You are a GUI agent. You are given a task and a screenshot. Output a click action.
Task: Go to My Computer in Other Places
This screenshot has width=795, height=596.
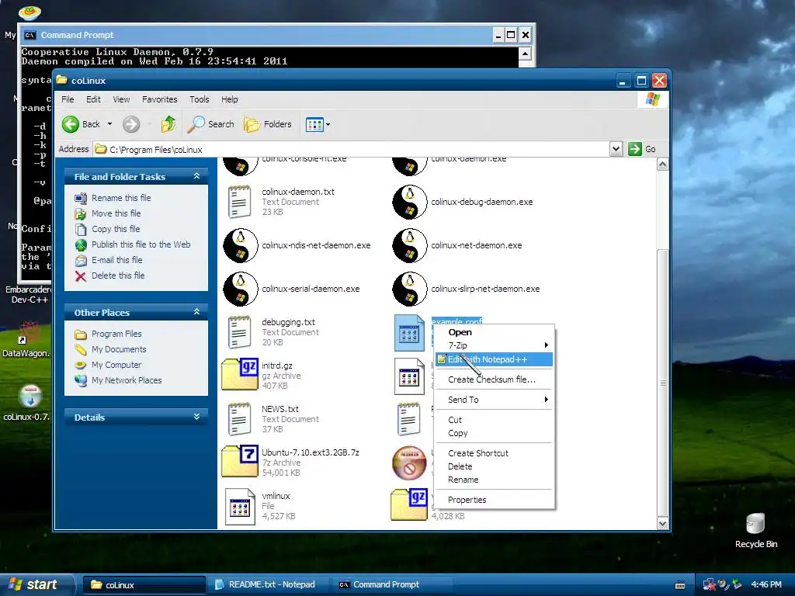[116, 365]
